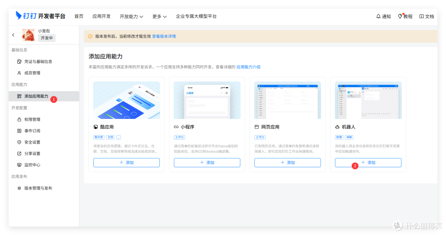446x235 pixels.
Task: Click the 凭证与基础信息 sidebar icon
Action: 19,62
